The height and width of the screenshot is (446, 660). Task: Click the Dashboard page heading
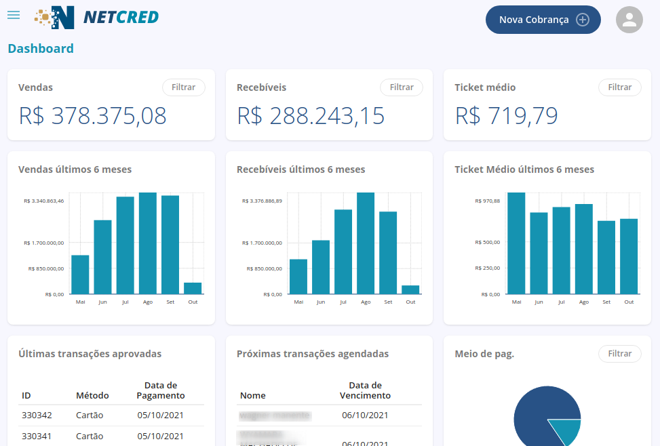[x=41, y=49]
